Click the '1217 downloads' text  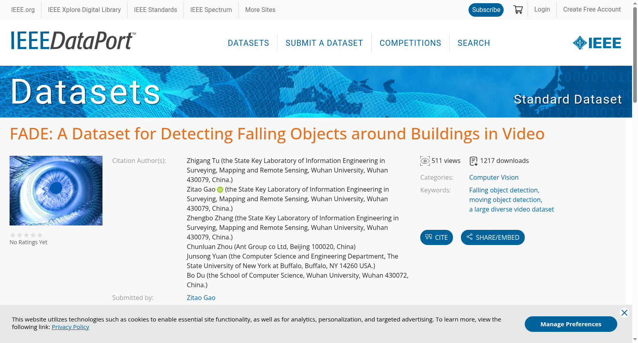(x=504, y=161)
